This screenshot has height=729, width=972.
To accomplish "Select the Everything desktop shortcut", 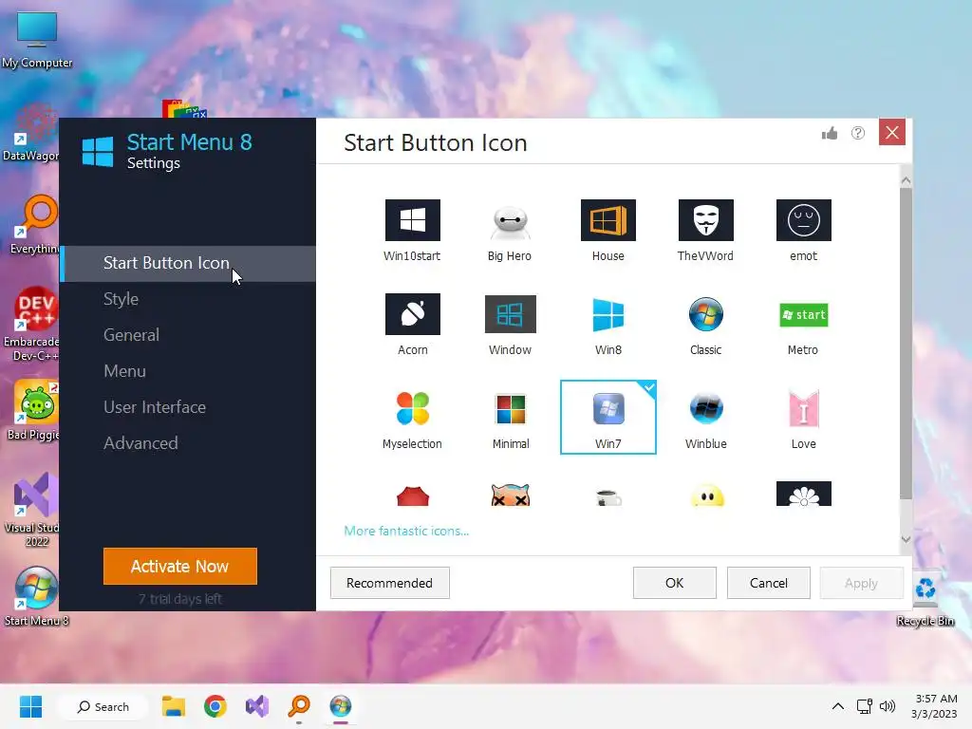I will (x=36, y=224).
